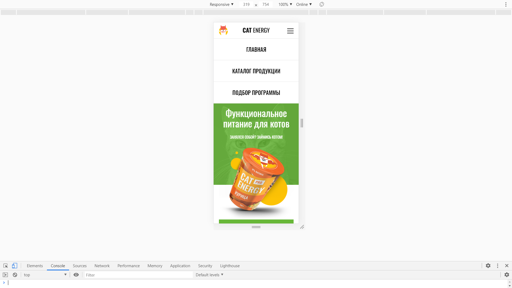The width and height of the screenshot is (512, 288).
Task: Click the rotate device orientation icon
Action: click(322, 4)
